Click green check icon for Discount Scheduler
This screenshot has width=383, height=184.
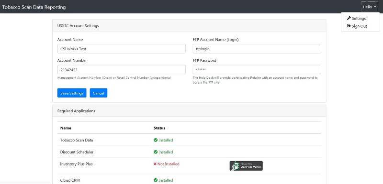pos(155,152)
